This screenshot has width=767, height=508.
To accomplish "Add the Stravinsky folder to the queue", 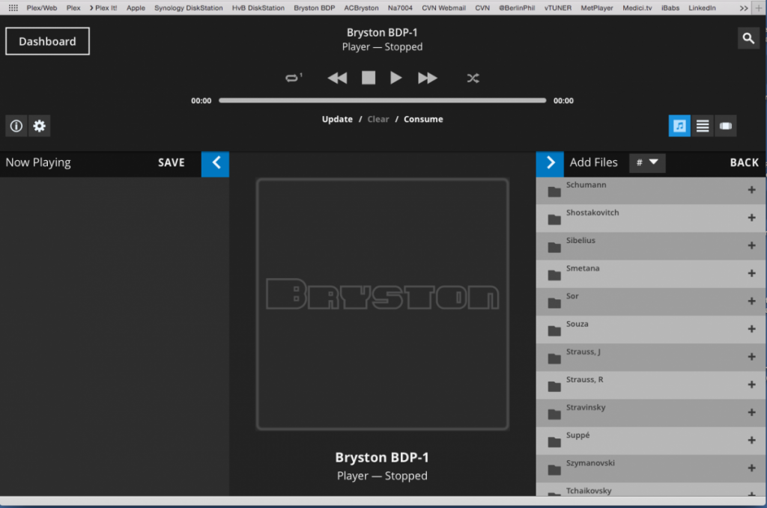I will pyautogui.click(x=751, y=413).
